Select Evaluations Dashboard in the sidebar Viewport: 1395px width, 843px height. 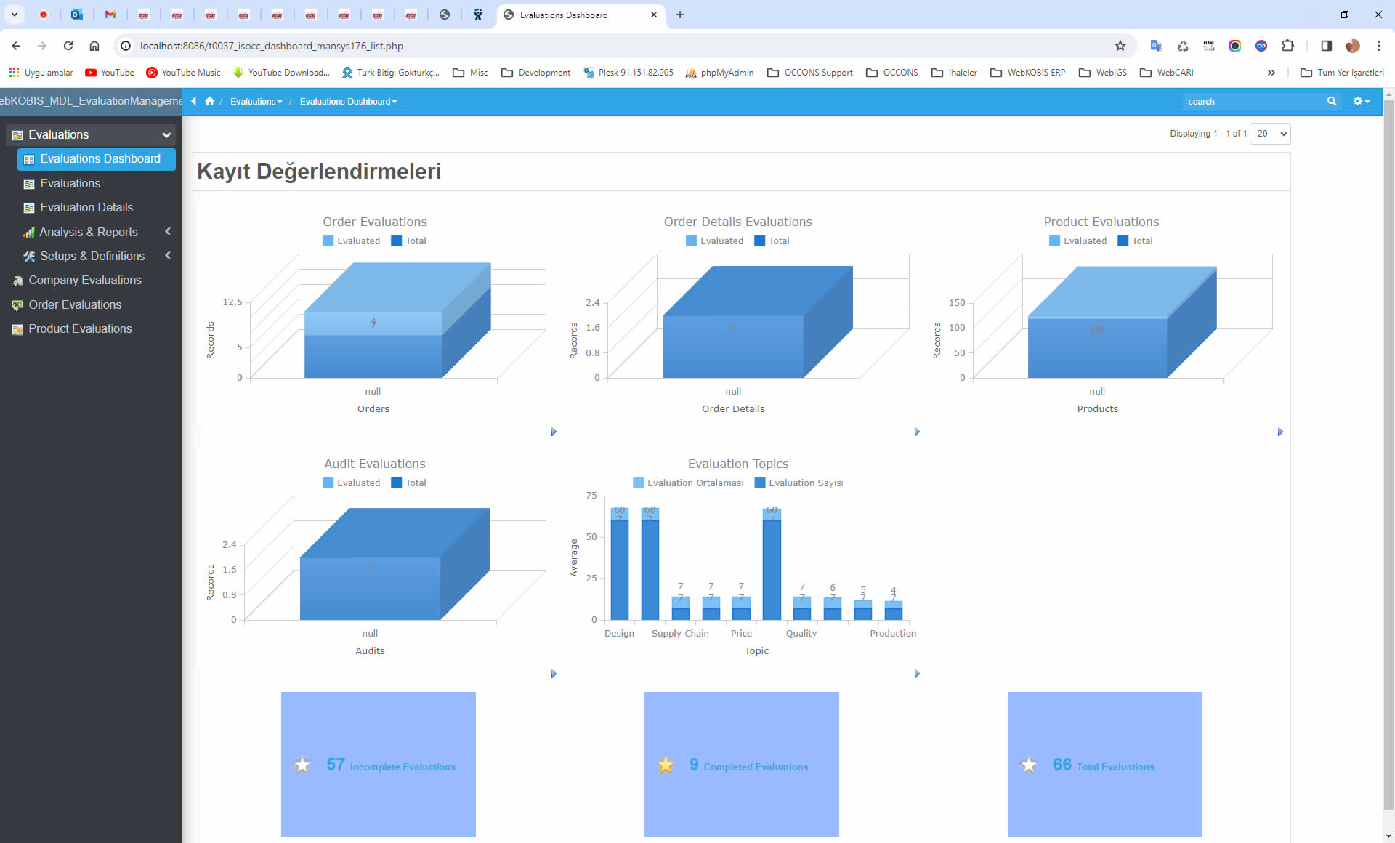[x=97, y=159]
